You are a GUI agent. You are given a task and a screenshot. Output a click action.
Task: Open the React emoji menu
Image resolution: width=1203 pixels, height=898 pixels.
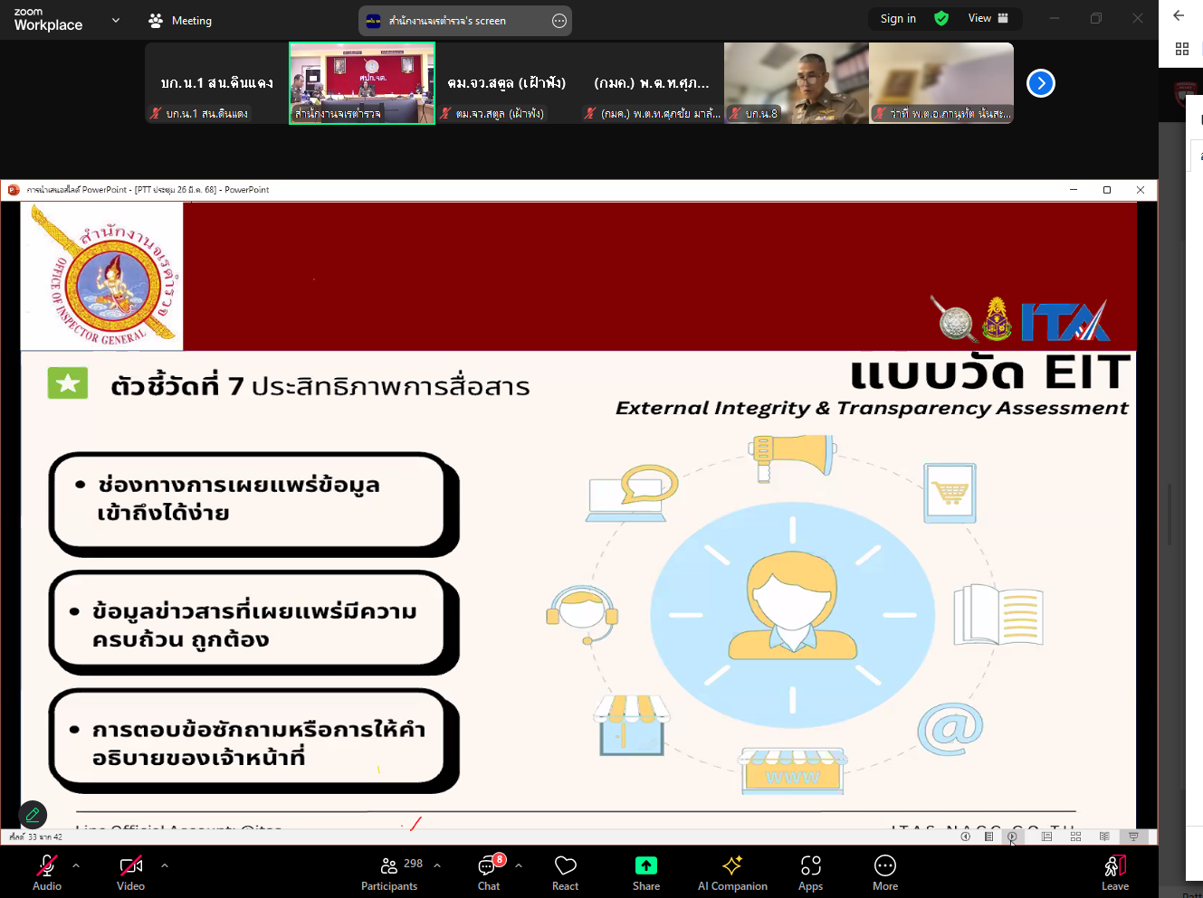(x=566, y=873)
